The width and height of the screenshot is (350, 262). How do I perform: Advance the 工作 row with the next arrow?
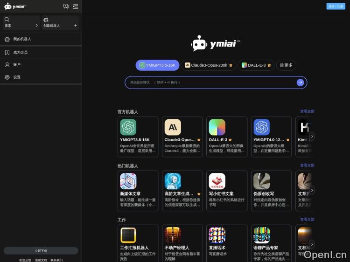tap(312, 244)
